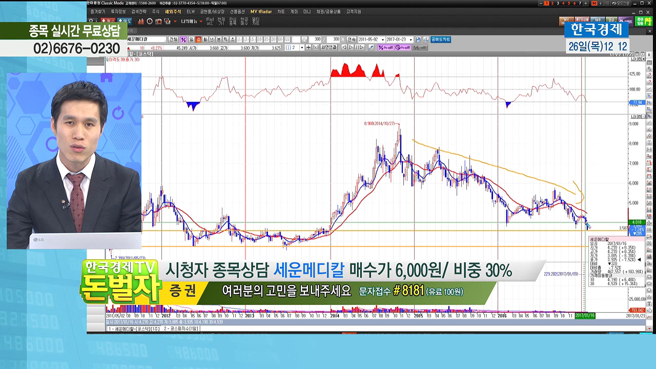Click the 공매도차트 button
This screenshot has height=369, width=656.
point(440,39)
